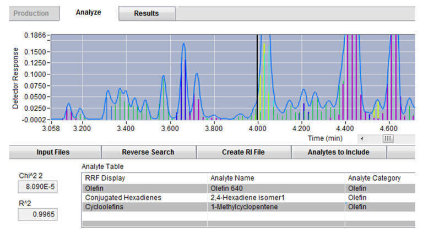The width and height of the screenshot is (423, 238).
Task: Open Reverse Search
Action: tap(148, 152)
